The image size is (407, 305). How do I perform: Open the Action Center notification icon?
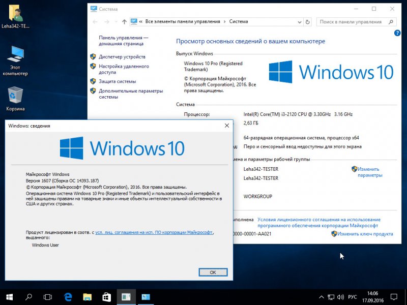[x=394, y=297]
